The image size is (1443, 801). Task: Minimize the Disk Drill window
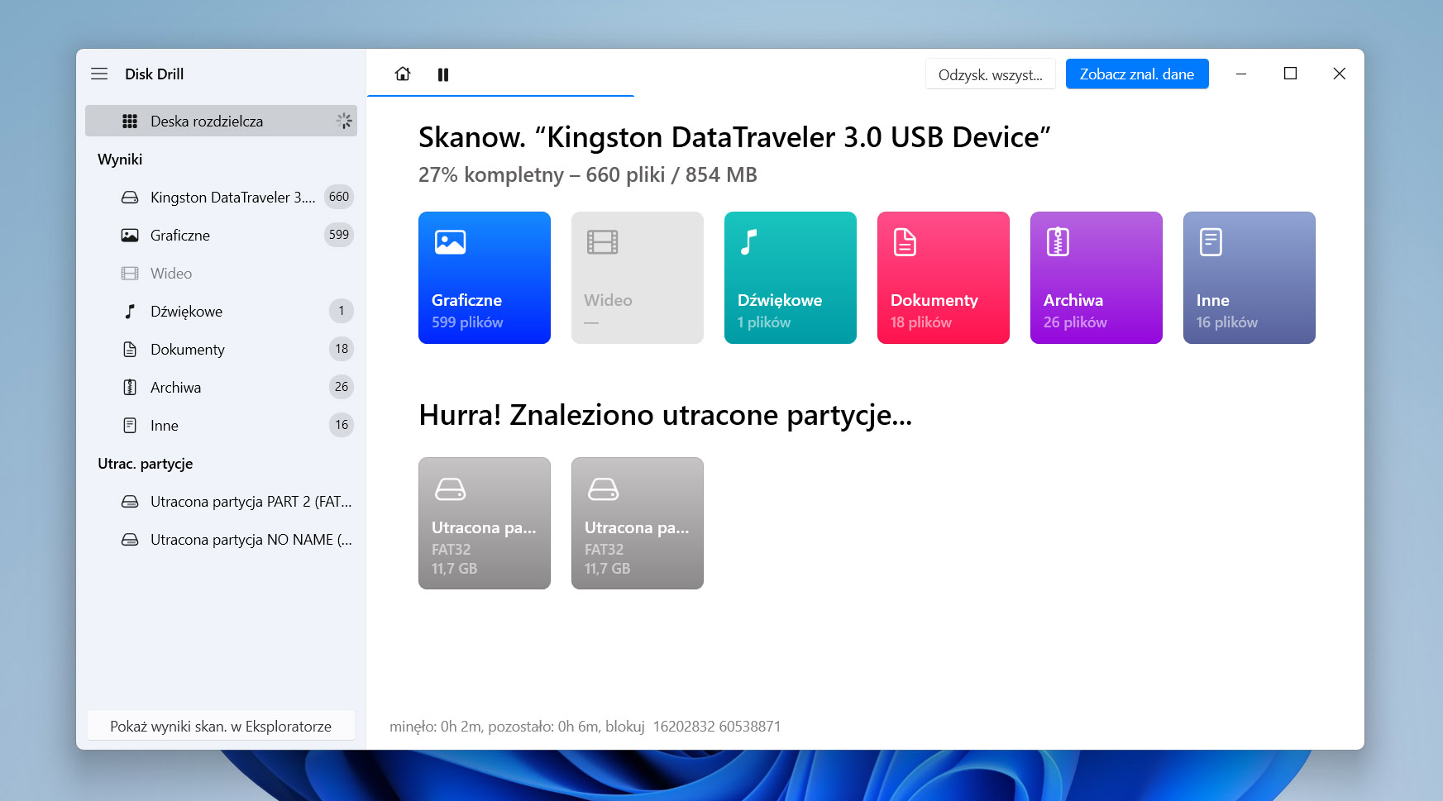1241,74
